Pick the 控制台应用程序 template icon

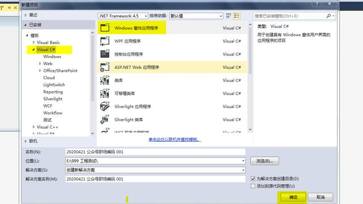[105, 54]
